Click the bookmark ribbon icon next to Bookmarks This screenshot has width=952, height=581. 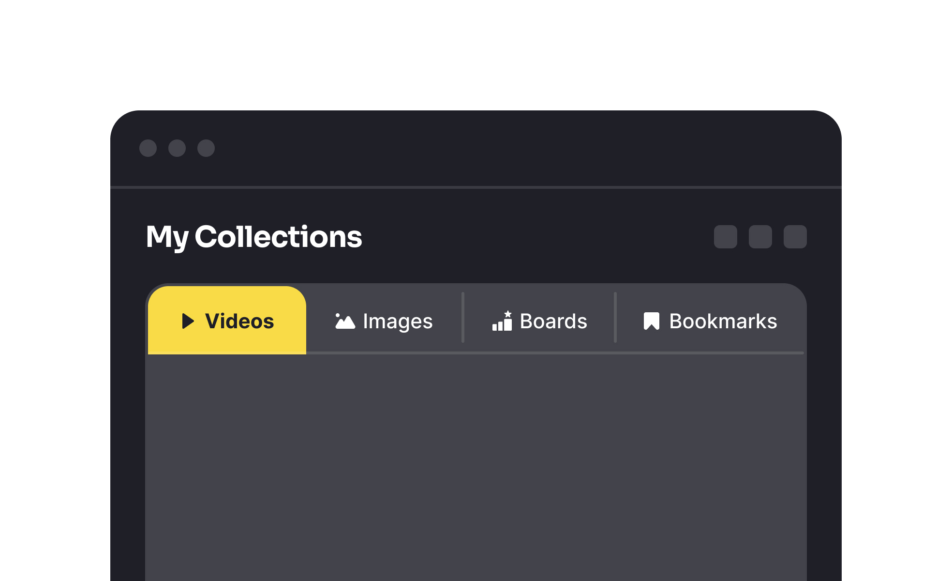[650, 321]
